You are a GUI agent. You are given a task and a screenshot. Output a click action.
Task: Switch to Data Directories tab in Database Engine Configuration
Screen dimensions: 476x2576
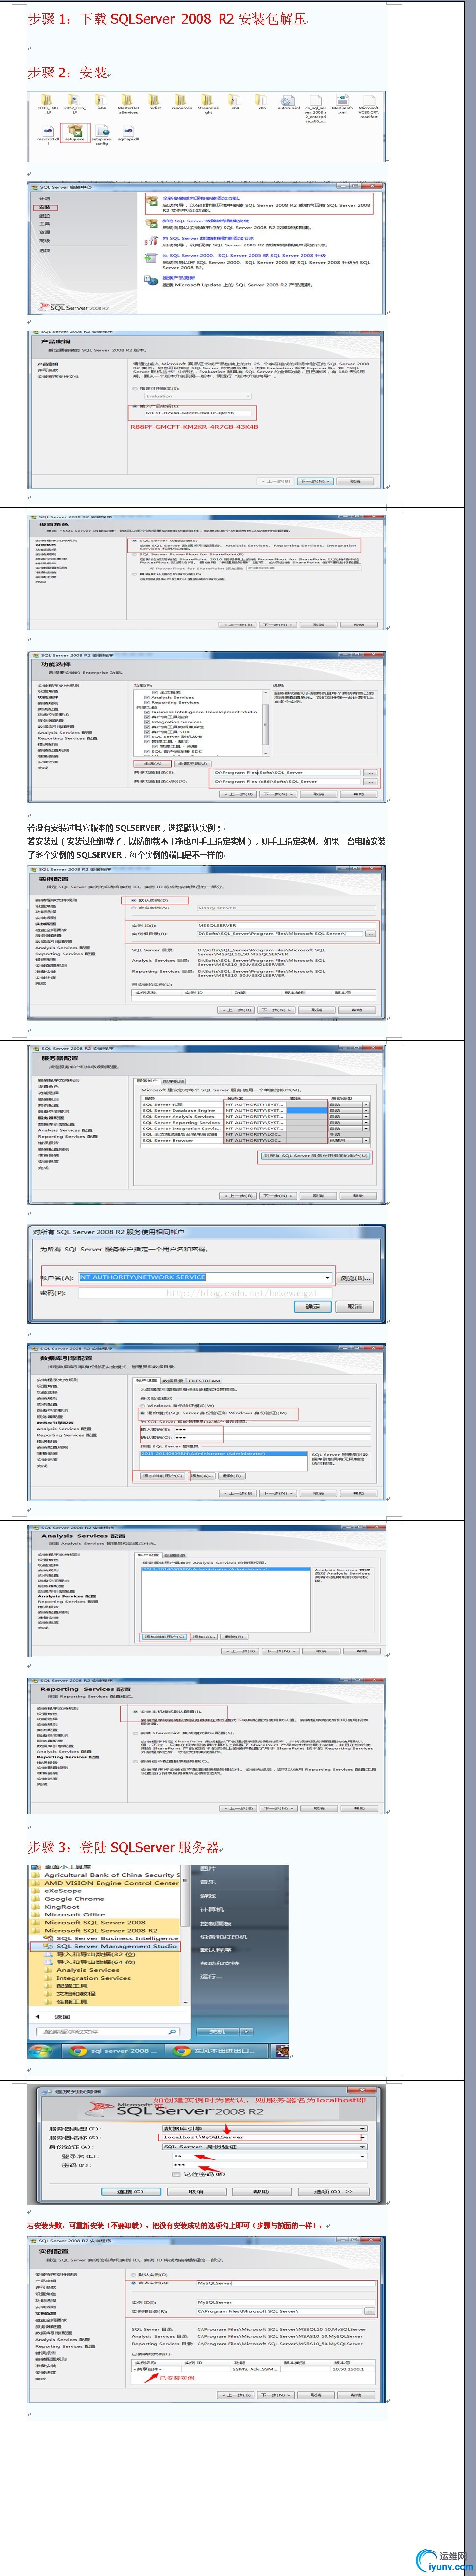tap(172, 1381)
